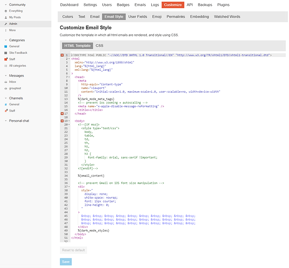The width and height of the screenshot is (289, 268).
Task: Switch to the Emoji sub-tab
Action: [x=157, y=17]
